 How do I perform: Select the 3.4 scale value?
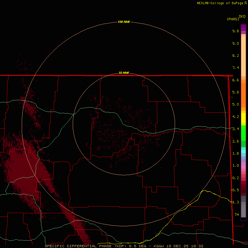coord(236,129)
